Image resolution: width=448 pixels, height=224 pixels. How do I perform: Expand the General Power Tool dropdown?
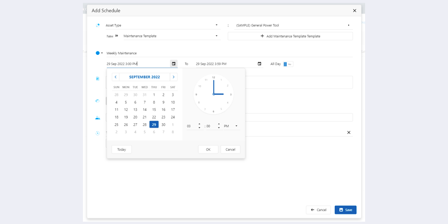[348, 25]
